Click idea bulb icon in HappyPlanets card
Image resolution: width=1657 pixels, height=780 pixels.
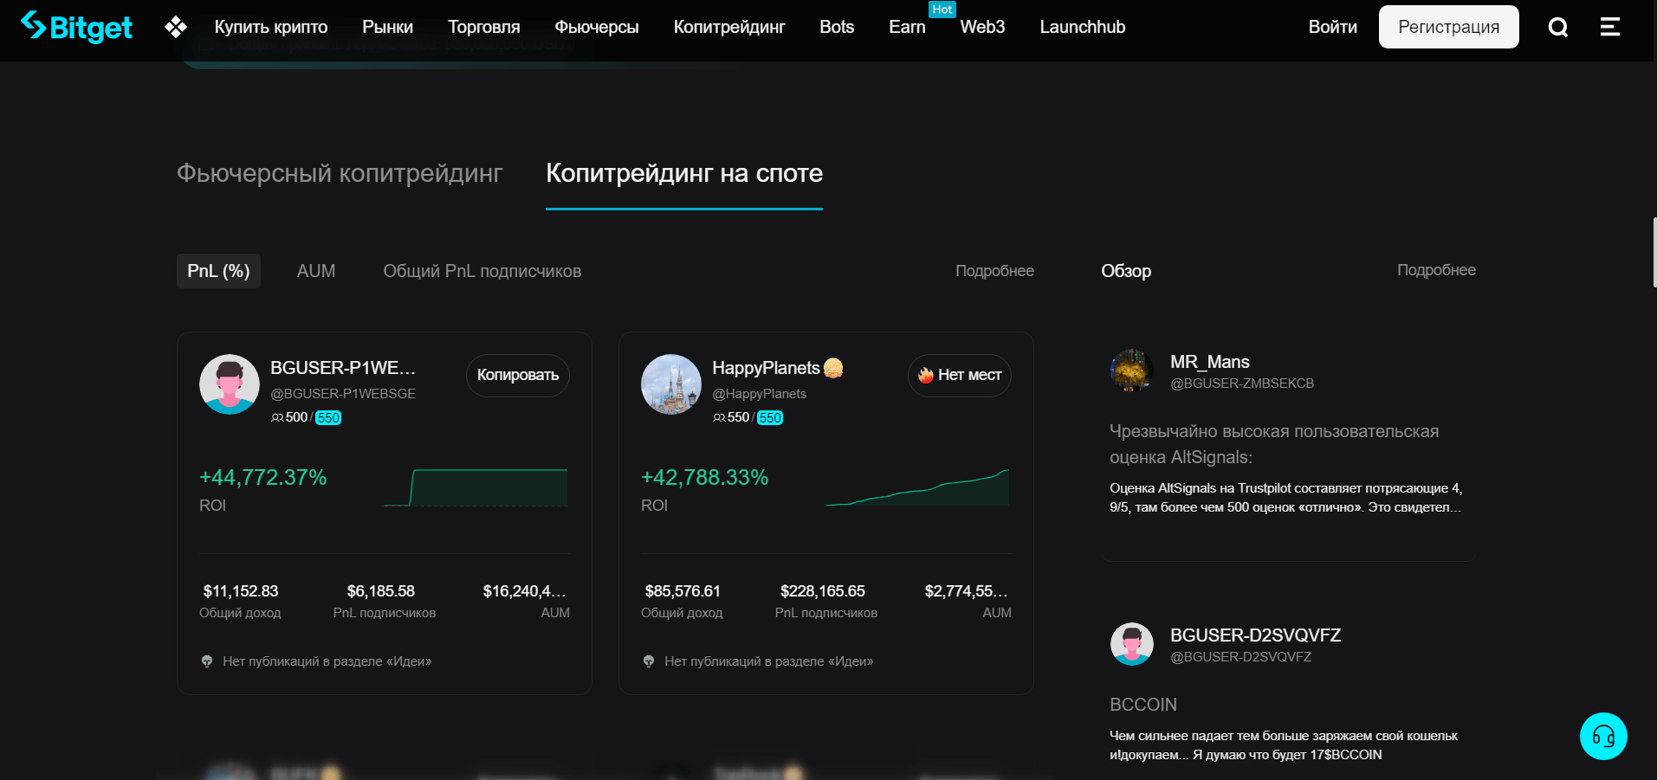649,661
